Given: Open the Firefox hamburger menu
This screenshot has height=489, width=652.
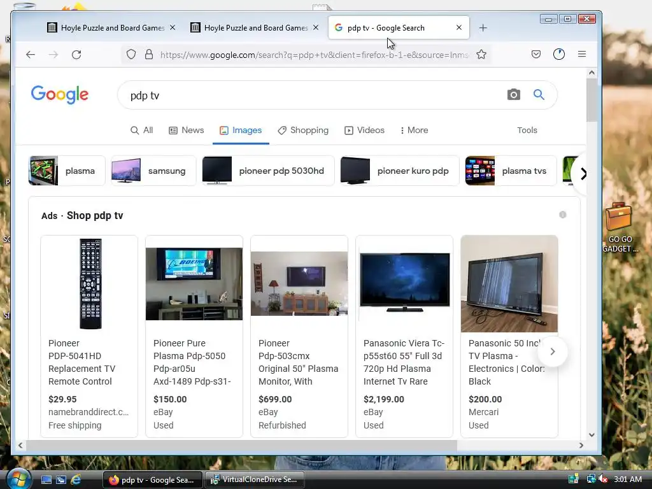Looking at the screenshot, I should point(582,54).
